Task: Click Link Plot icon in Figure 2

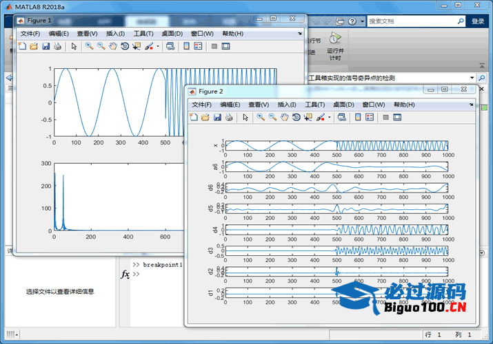Action: pyautogui.click(x=342, y=117)
